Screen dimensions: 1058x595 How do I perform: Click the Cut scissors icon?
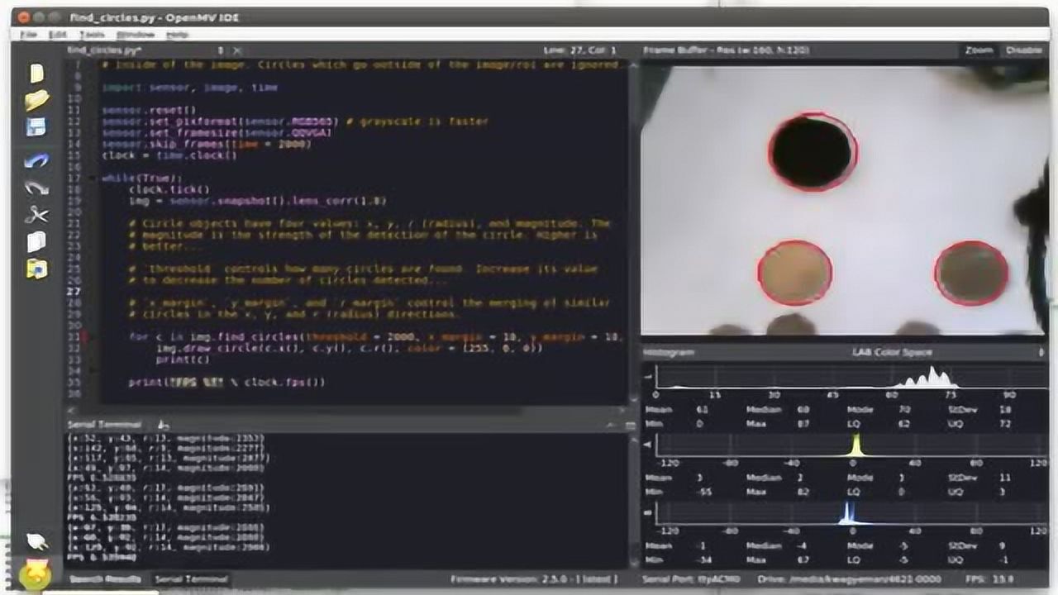click(36, 215)
